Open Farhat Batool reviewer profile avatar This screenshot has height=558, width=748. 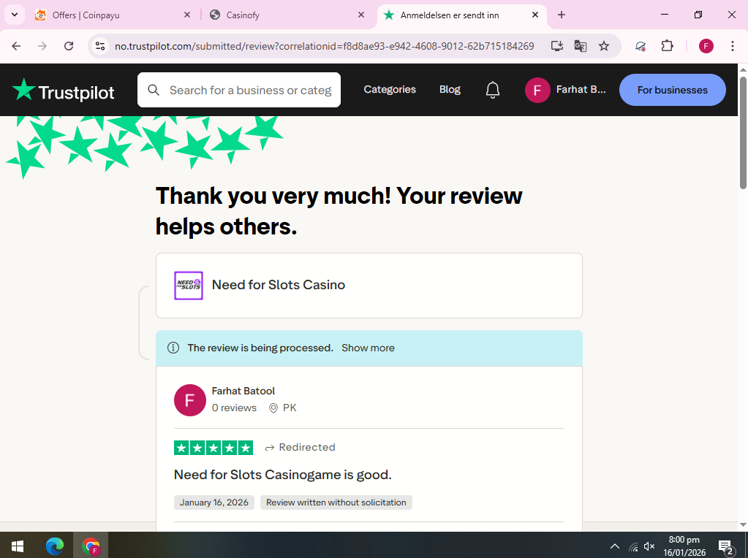[190, 400]
